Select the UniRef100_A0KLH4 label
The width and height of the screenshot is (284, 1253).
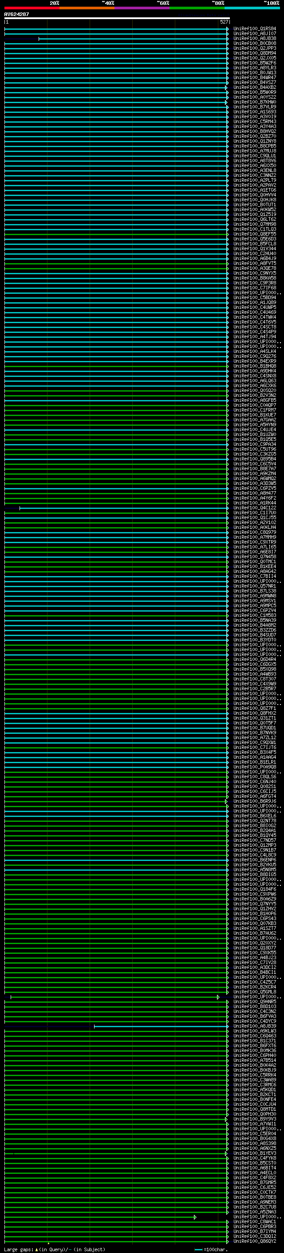coord(254,527)
